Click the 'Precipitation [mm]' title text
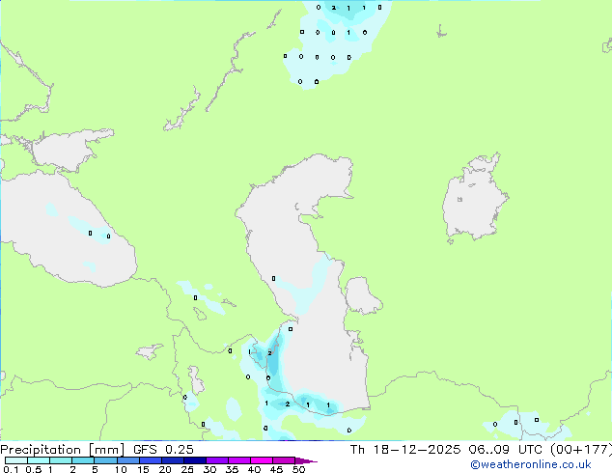This screenshot has height=473, width=612. coord(63,450)
